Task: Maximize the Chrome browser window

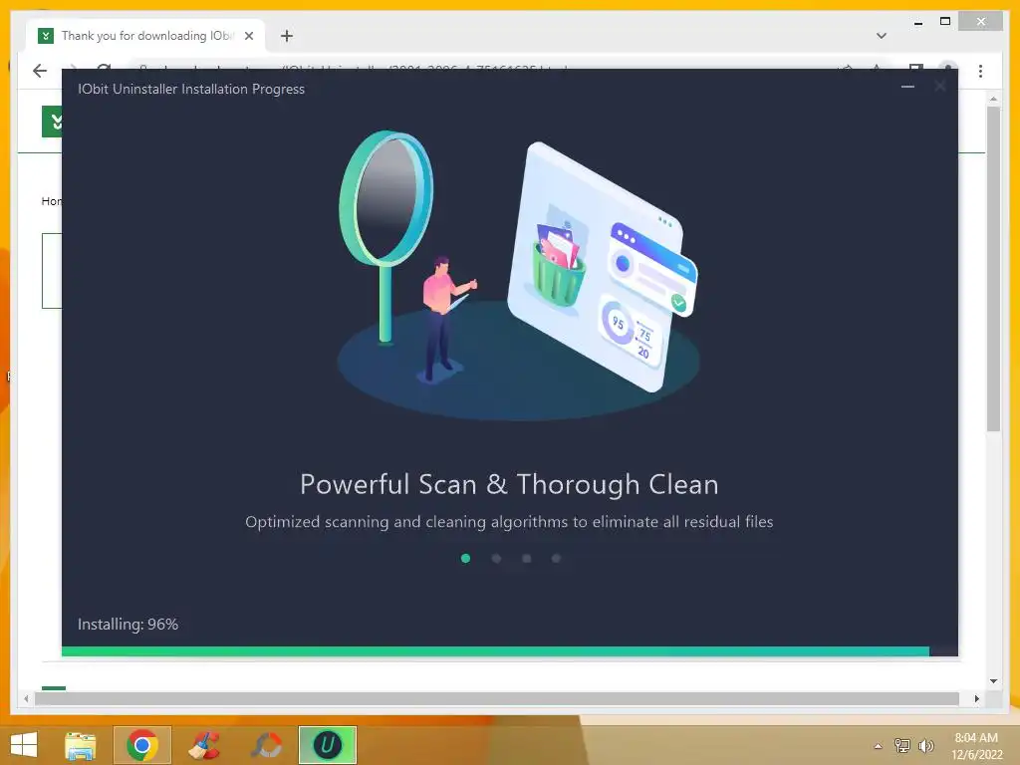Action: pos(945,22)
